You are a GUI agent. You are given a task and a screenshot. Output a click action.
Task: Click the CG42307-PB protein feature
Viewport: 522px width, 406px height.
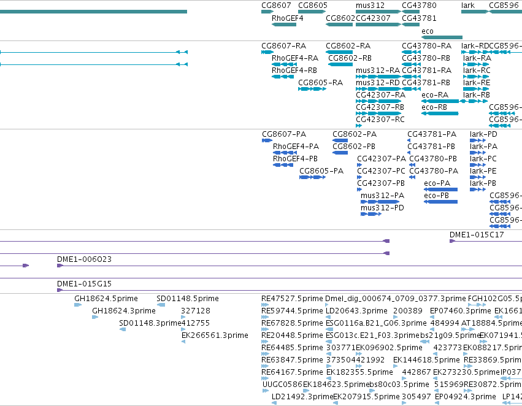click(359, 190)
